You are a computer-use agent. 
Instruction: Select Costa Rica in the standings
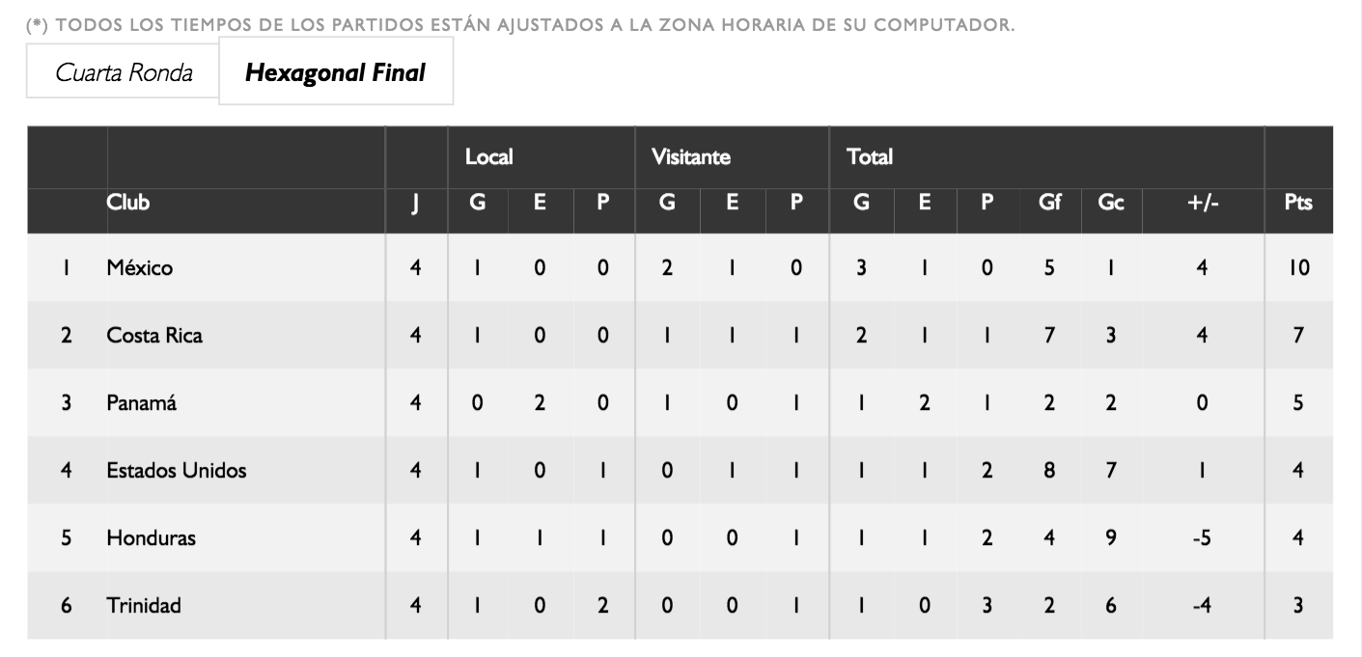click(154, 336)
